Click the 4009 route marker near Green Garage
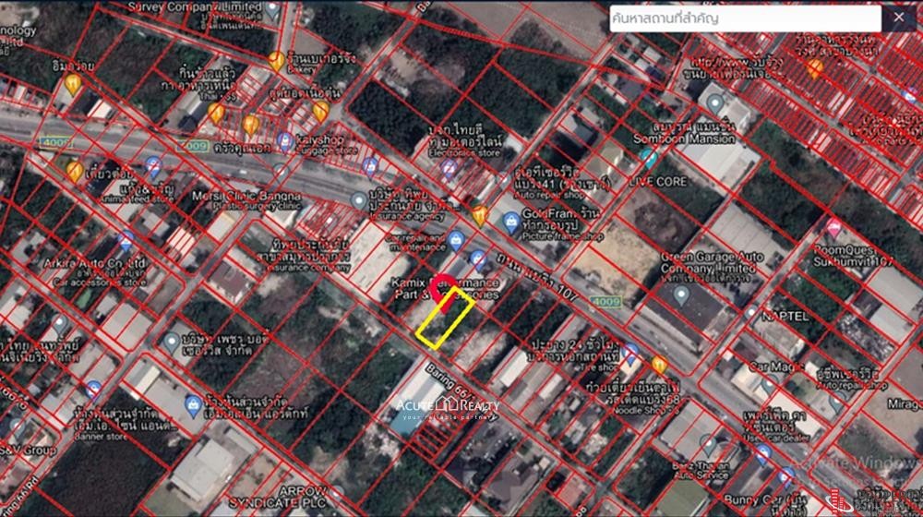 (605, 302)
